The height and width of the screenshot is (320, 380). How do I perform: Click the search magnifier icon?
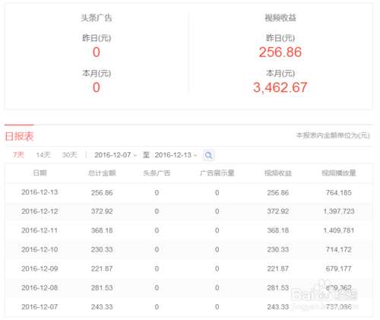[208, 155]
